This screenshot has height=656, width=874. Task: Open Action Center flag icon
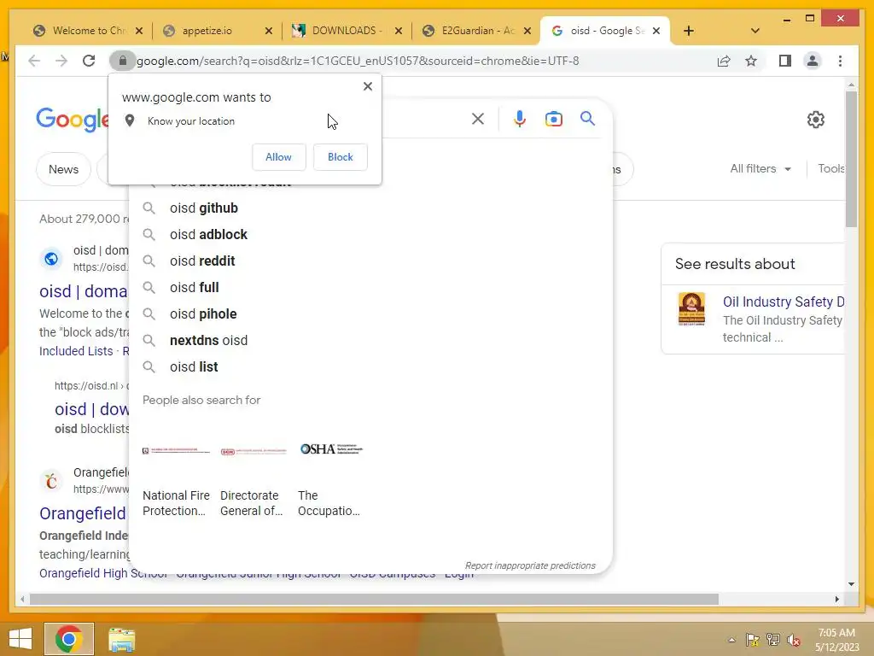753,640
